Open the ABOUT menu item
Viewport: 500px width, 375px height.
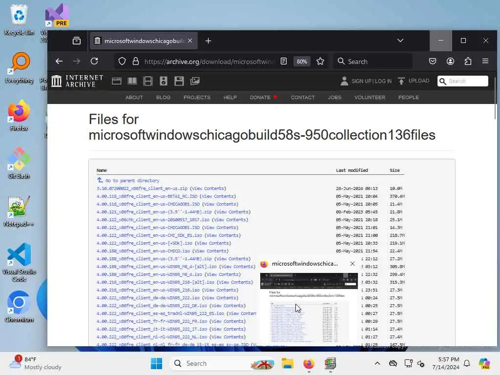(x=134, y=97)
